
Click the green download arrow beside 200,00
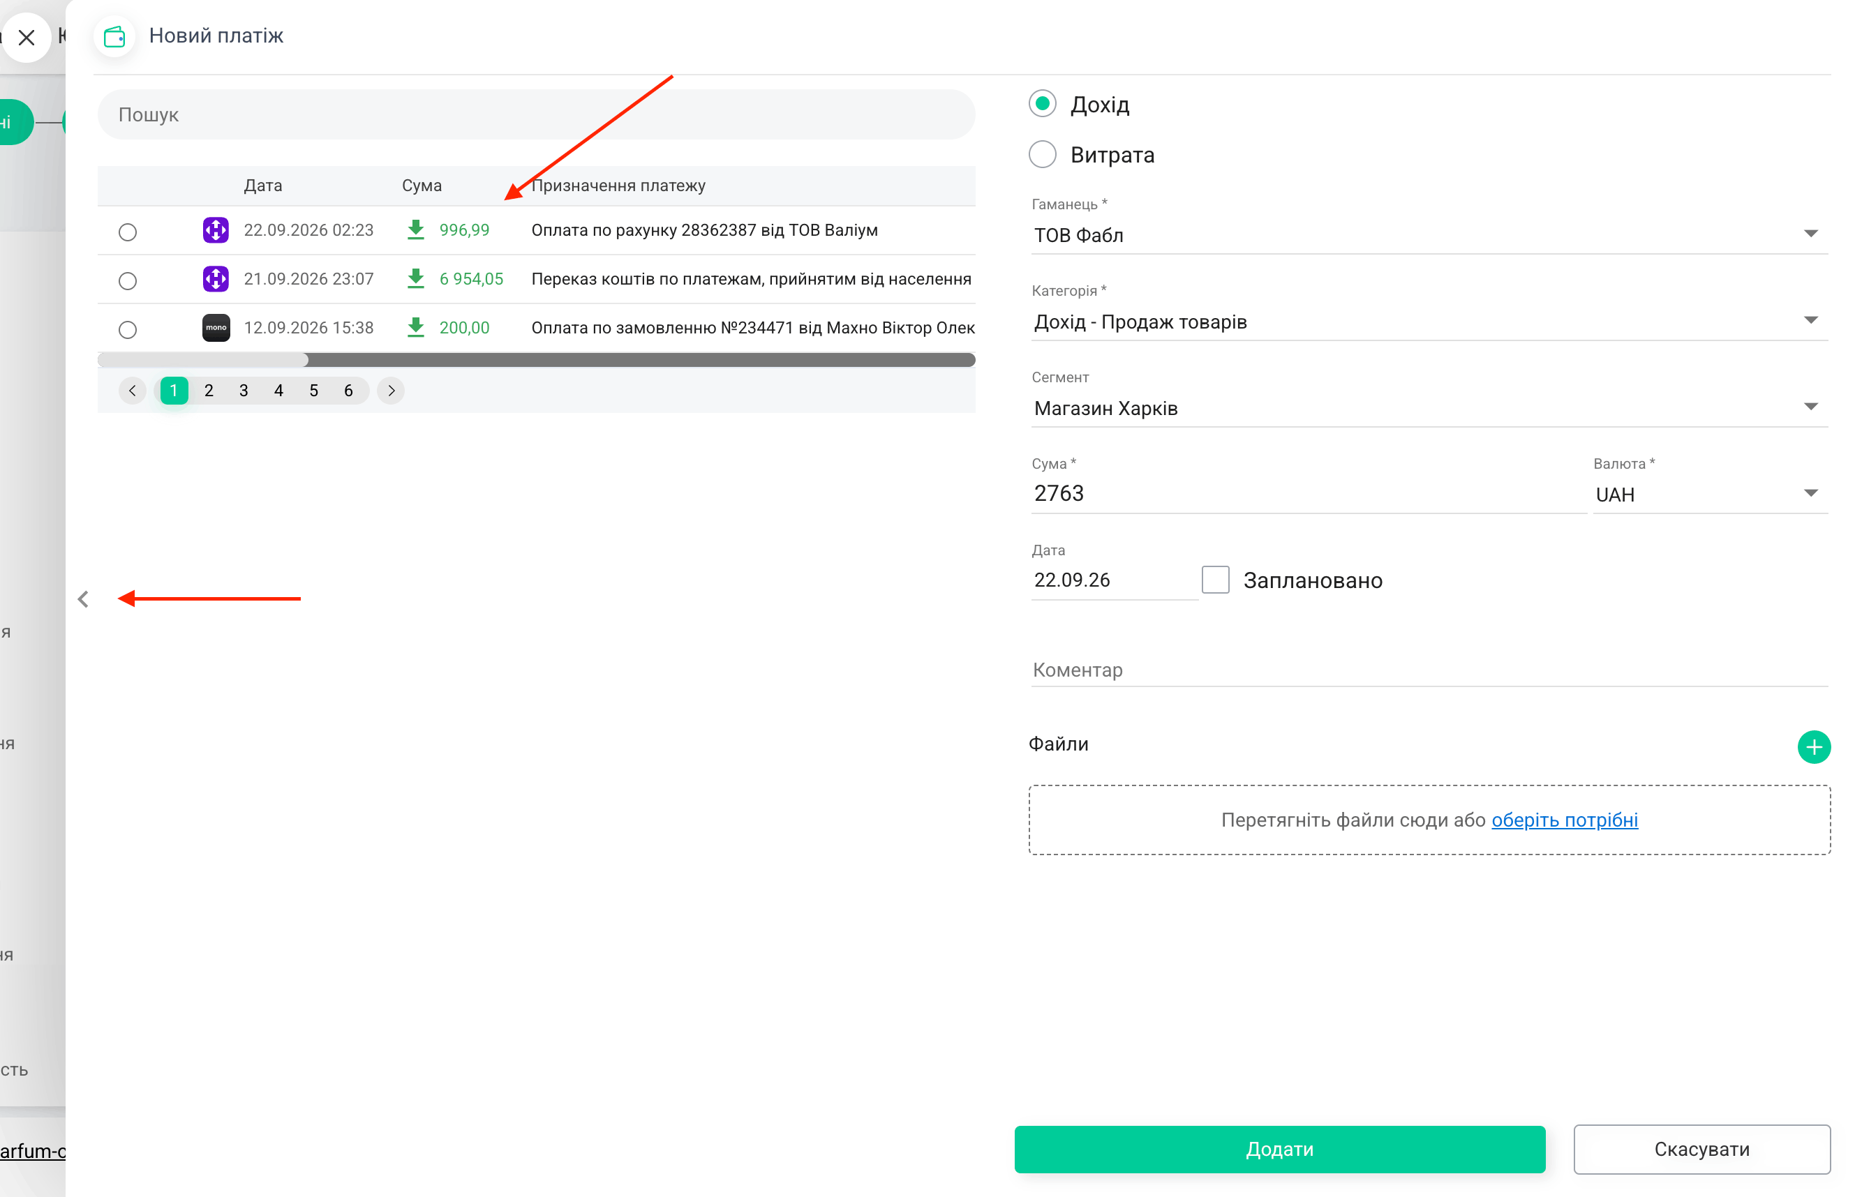(416, 327)
